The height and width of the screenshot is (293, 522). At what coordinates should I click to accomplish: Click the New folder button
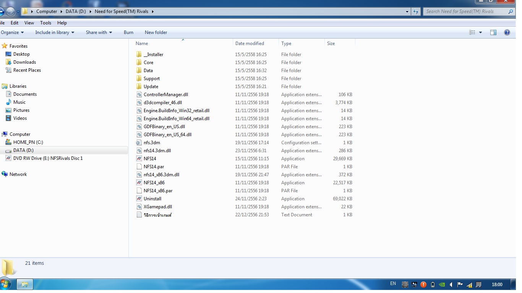tap(156, 32)
